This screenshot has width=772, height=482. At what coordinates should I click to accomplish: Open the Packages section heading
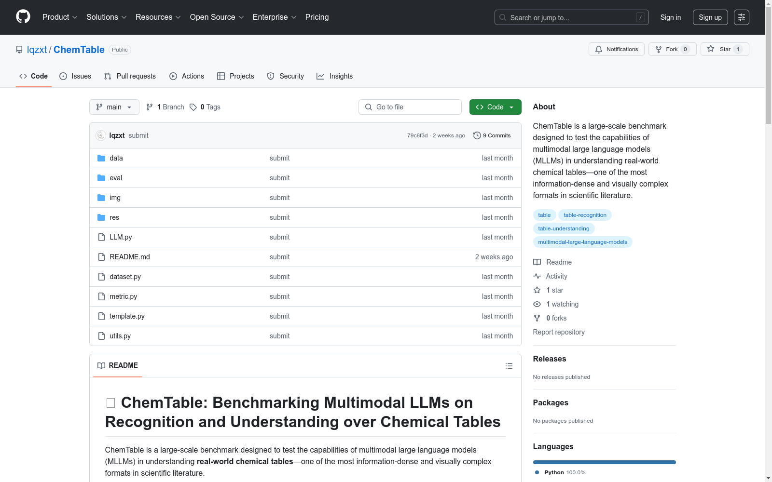[x=551, y=402]
